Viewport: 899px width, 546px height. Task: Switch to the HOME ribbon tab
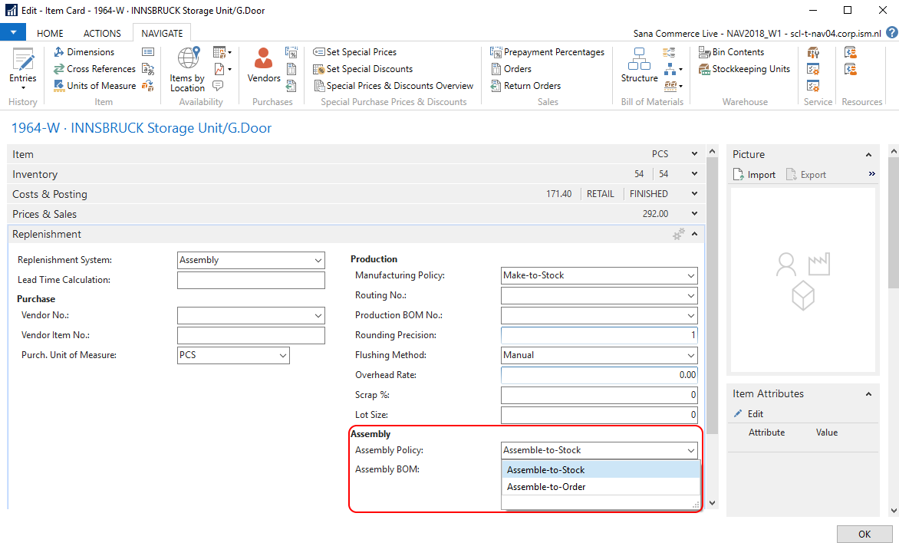point(51,33)
